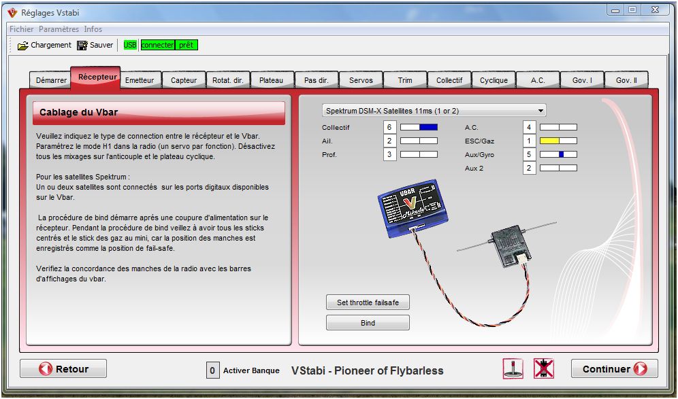Open the A.C. tab
Viewport: 678px width, 399px height.
coord(538,80)
